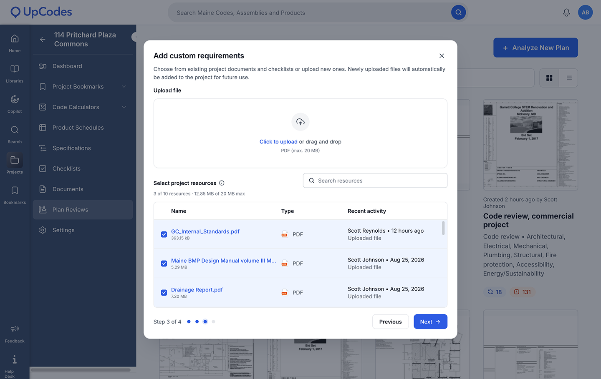Open Product Schedules menu item
Viewport: 601px width, 379px height.
83,128
